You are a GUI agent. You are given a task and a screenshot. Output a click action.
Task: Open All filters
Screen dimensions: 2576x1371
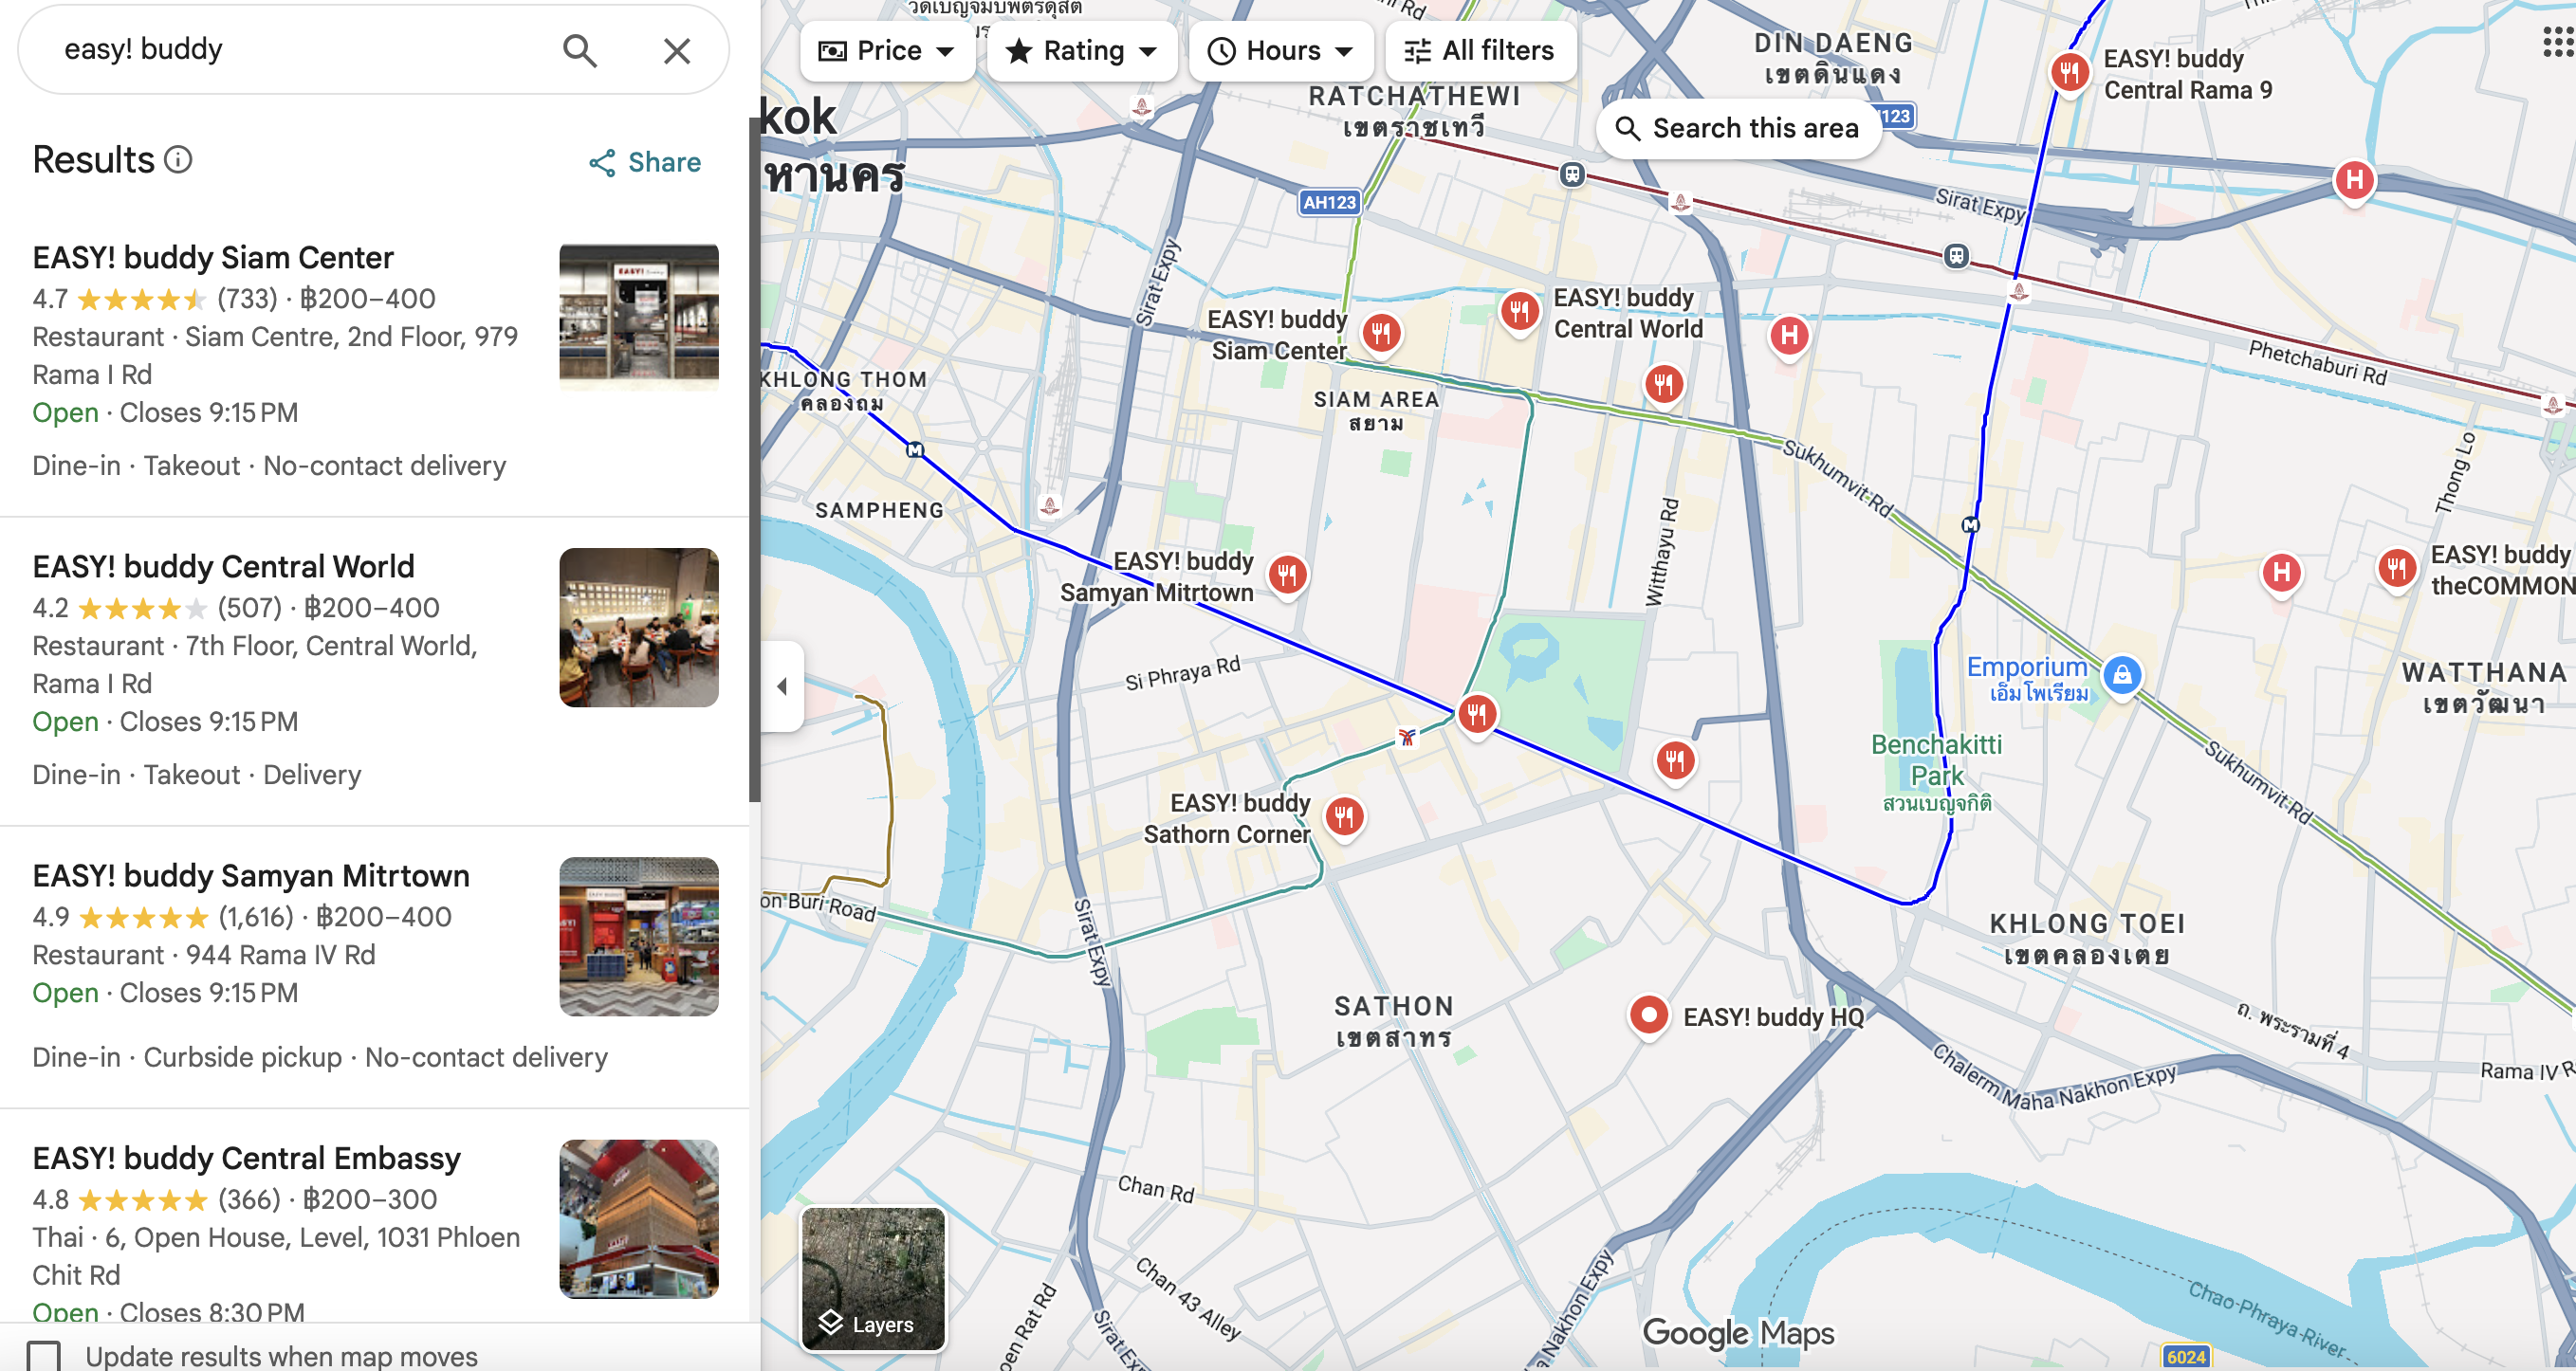[x=1480, y=50]
